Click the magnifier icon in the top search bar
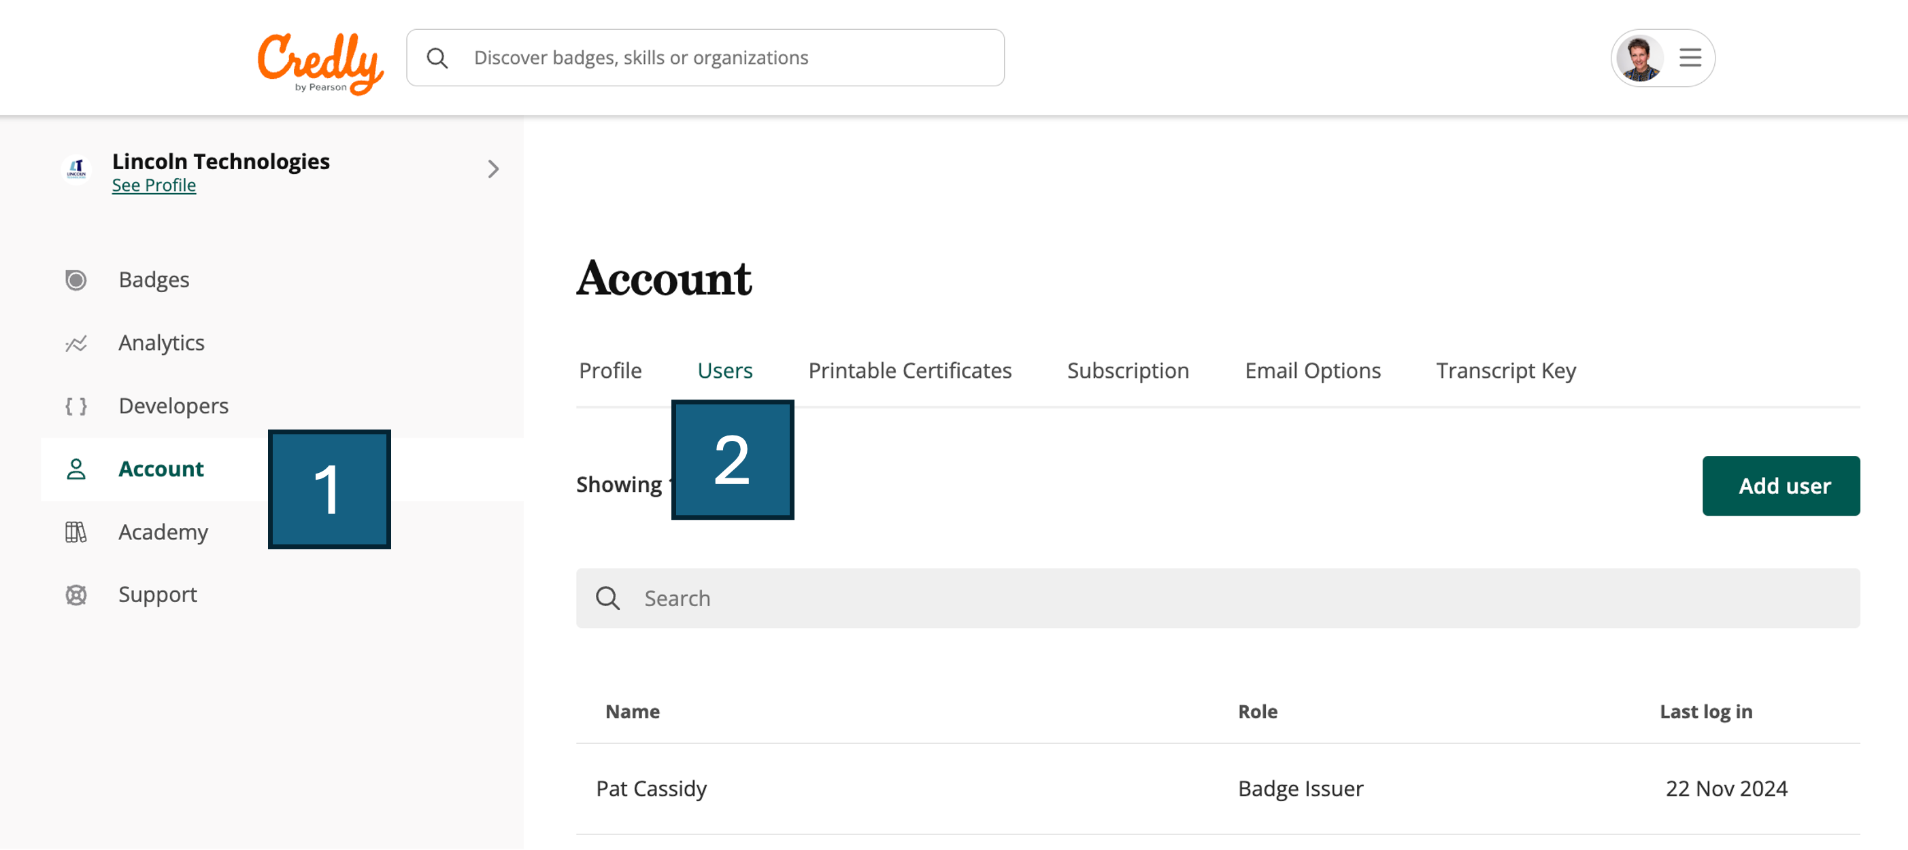The image size is (1908, 850). (x=438, y=58)
